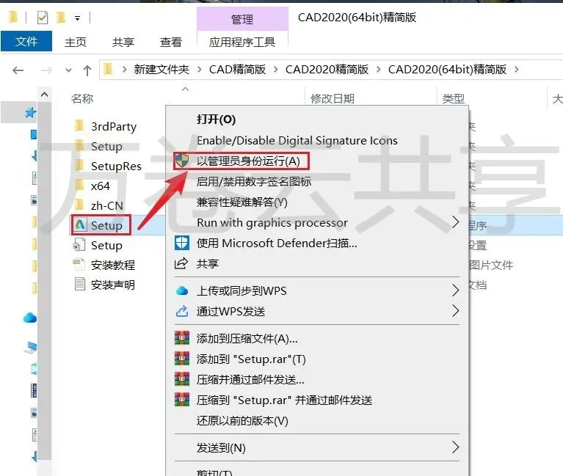Click the new folder icon in title bar
563x476 pixels.
(61, 17)
